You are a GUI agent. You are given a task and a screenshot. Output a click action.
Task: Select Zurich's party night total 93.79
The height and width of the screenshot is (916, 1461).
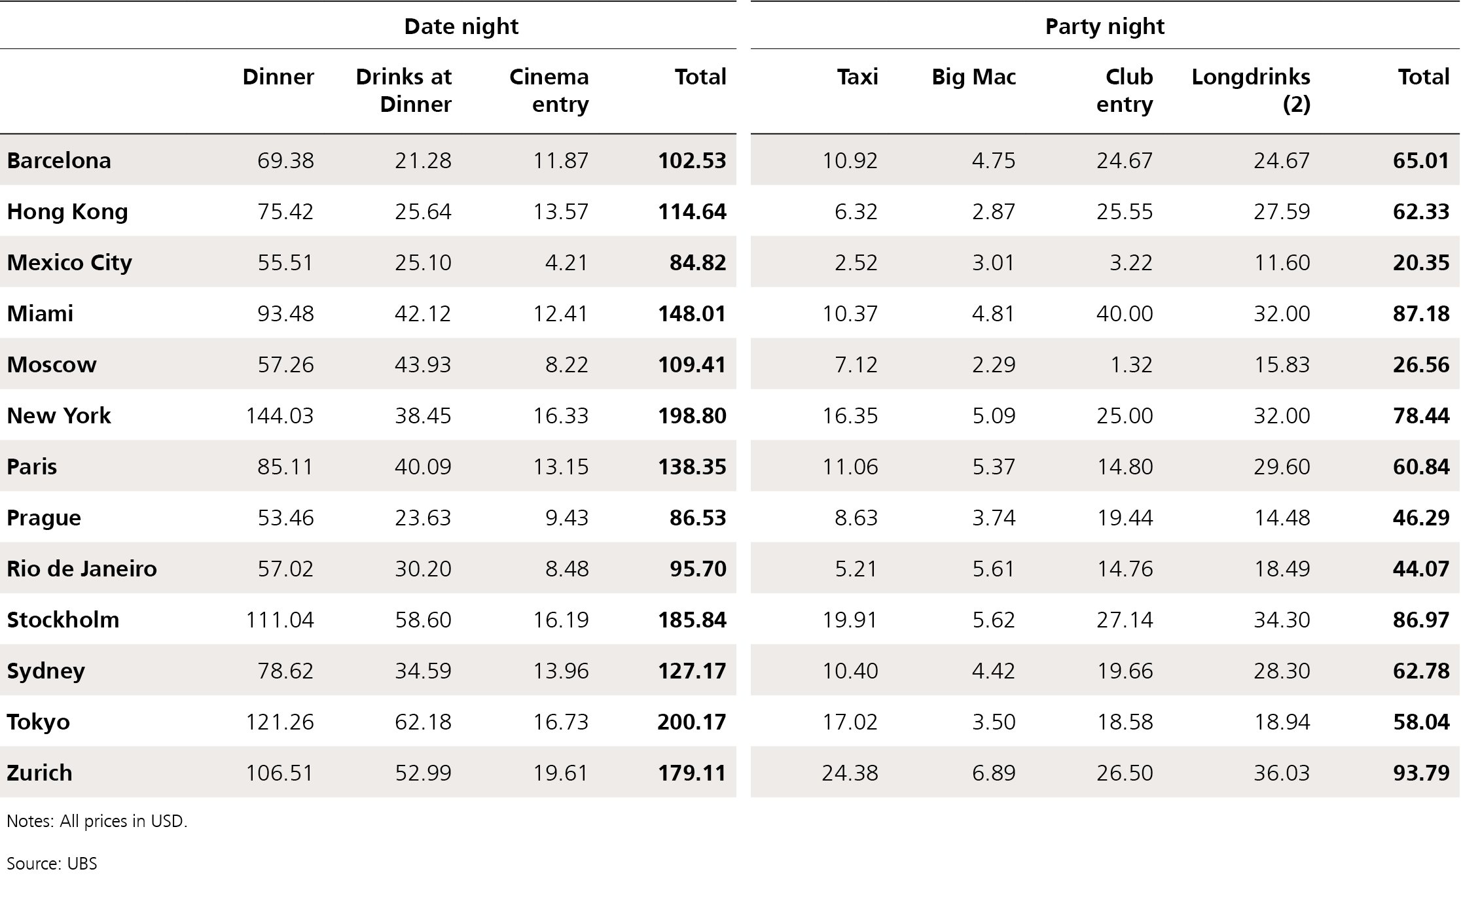pyautogui.click(x=1421, y=773)
